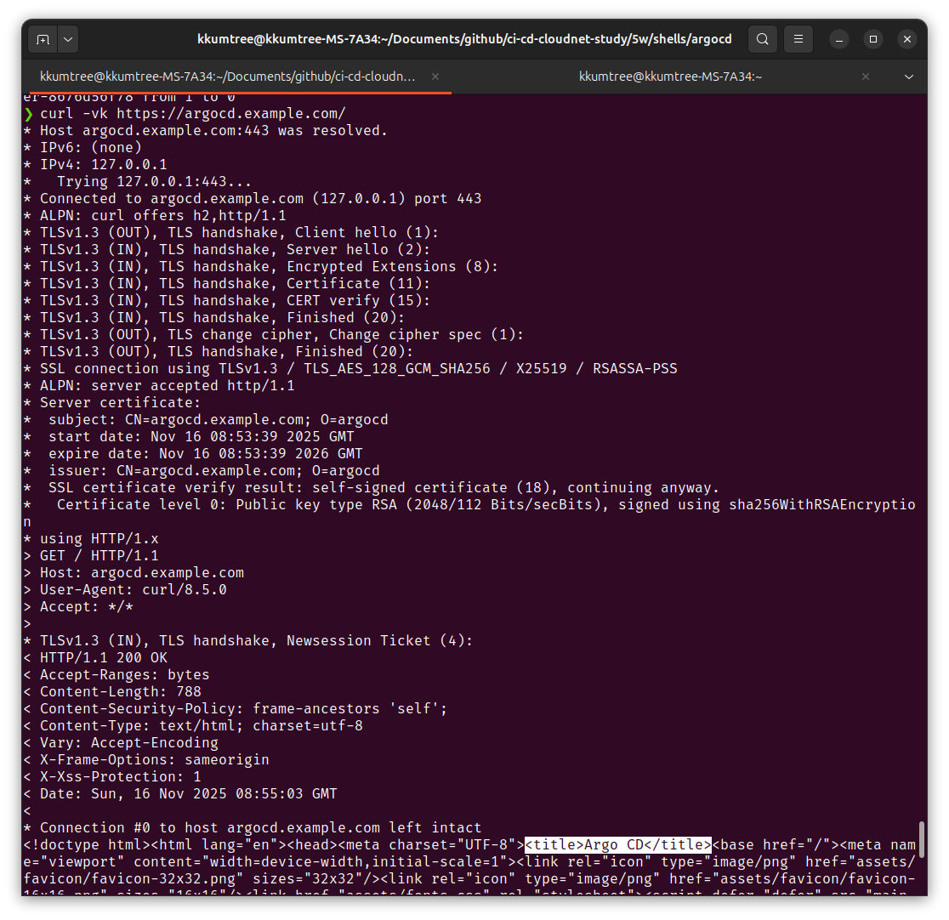This screenshot has width=949, height=920.
Task: Click the 'Client hello (1)' handshake line
Action: coord(230,233)
